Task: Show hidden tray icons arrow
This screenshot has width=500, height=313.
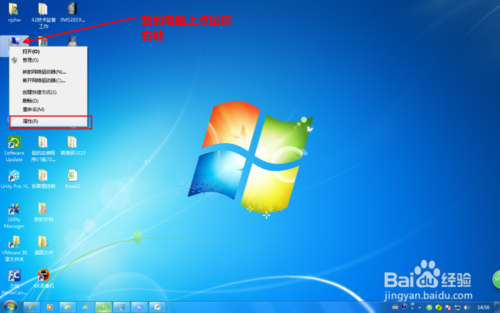Action: pyautogui.click(x=420, y=307)
